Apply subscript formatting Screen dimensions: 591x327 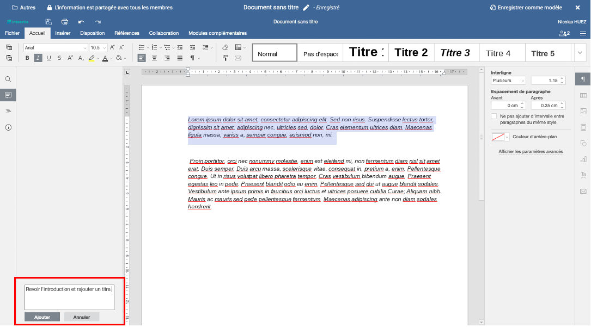[81, 58]
